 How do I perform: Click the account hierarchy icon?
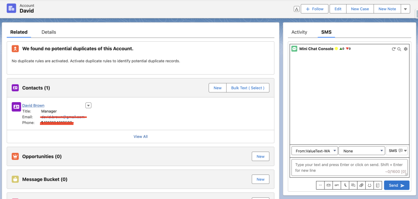point(296,9)
